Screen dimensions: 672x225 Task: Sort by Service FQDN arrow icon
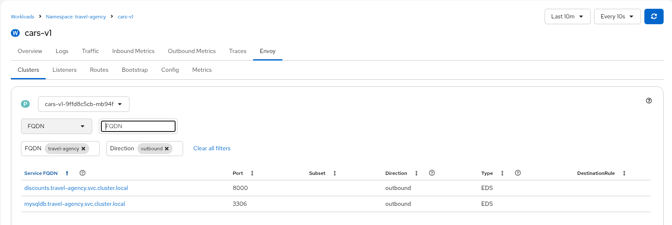click(x=67, y=173)
